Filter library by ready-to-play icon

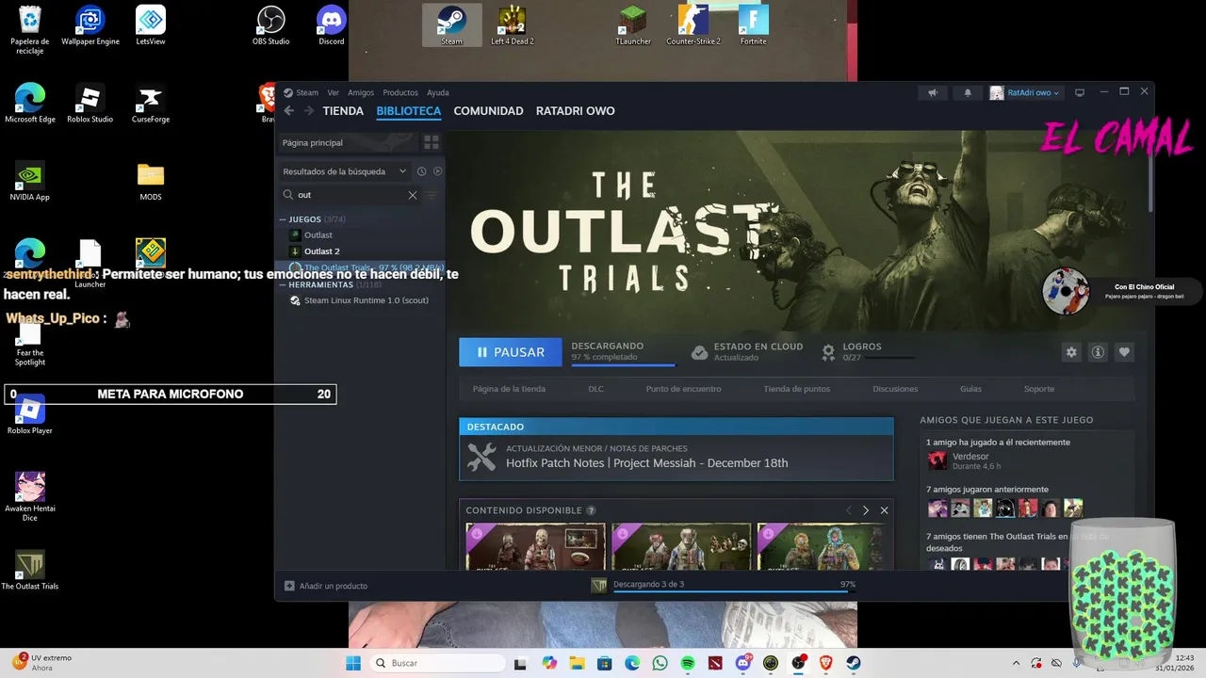[437, 171]
